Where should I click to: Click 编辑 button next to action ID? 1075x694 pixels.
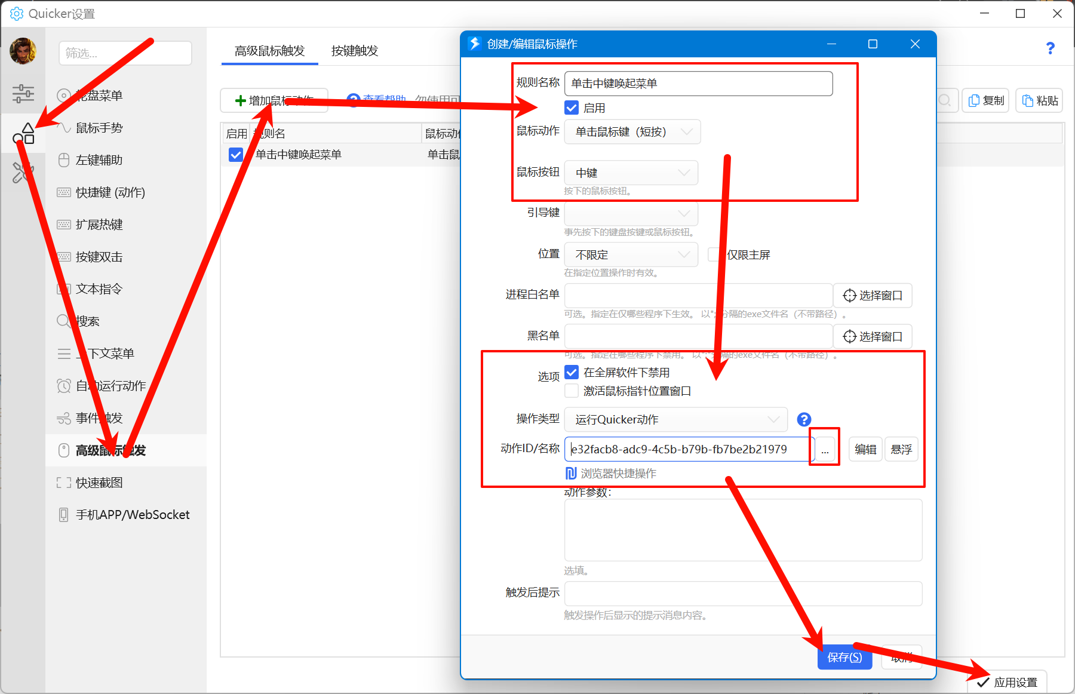pos(865,449)
